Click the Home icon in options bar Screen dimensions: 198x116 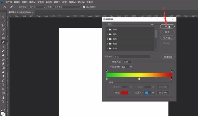[x=5, y=7]
